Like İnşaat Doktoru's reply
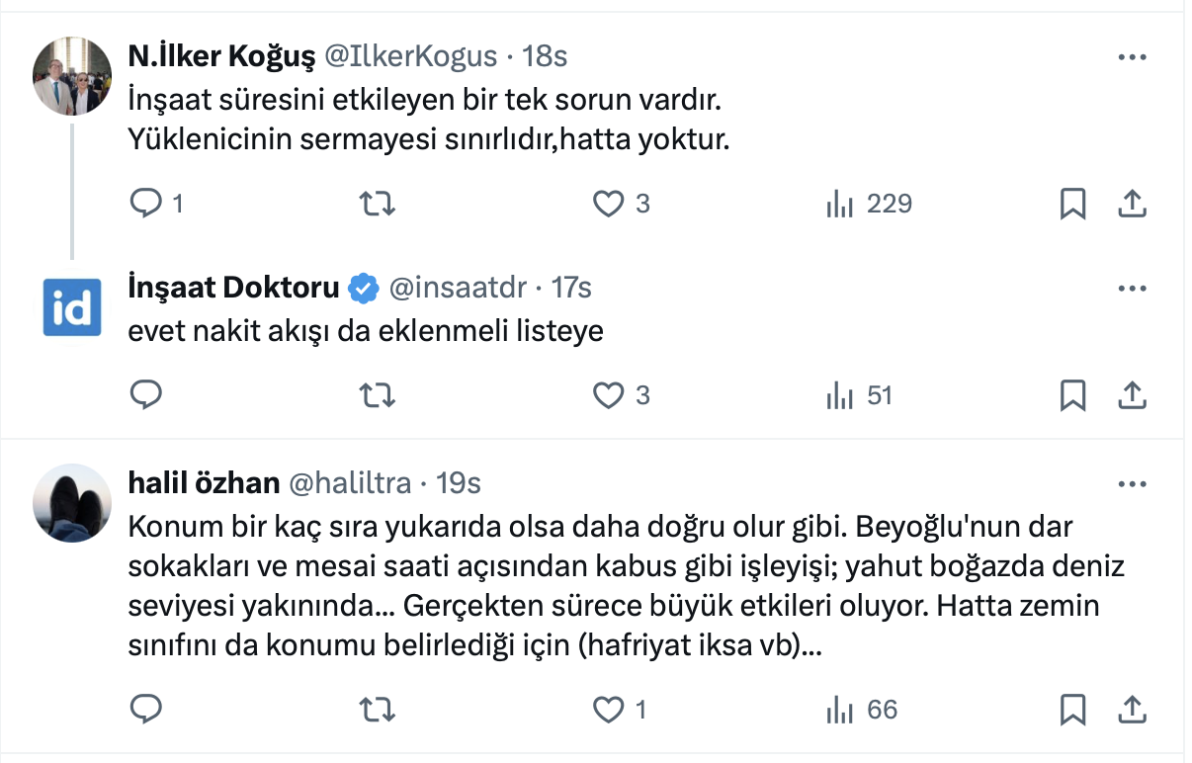This screenshot has width=1192, height=763. coord(608,395)
